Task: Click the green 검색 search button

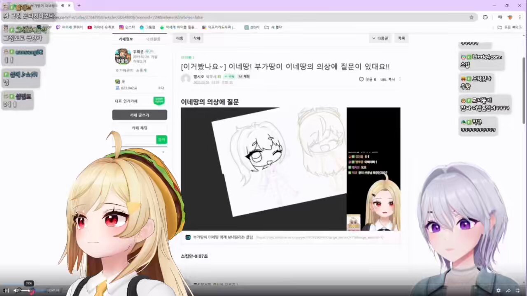Action: tap(161, 140)
